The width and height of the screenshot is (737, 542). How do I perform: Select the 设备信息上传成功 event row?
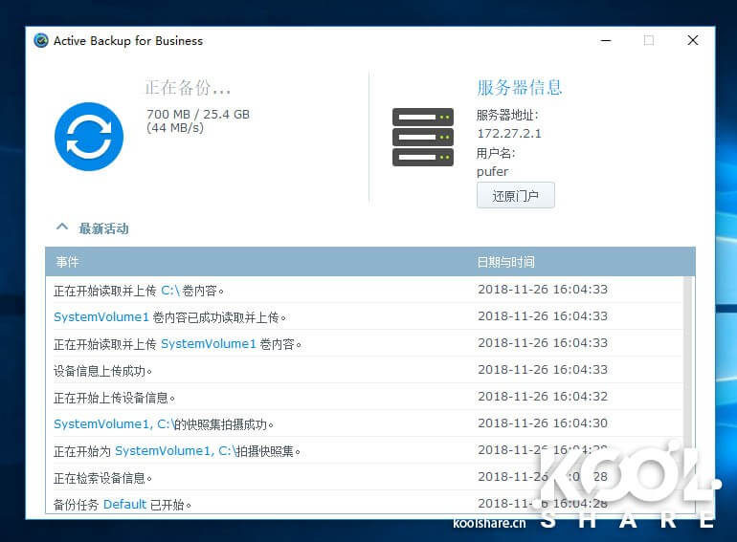click(x=103, y=371)
